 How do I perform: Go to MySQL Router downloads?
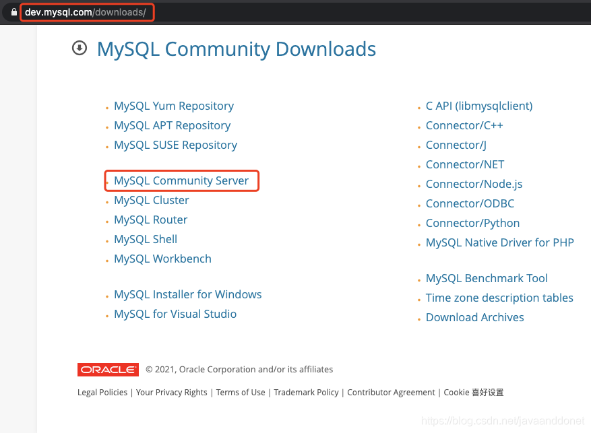(151, 220)
